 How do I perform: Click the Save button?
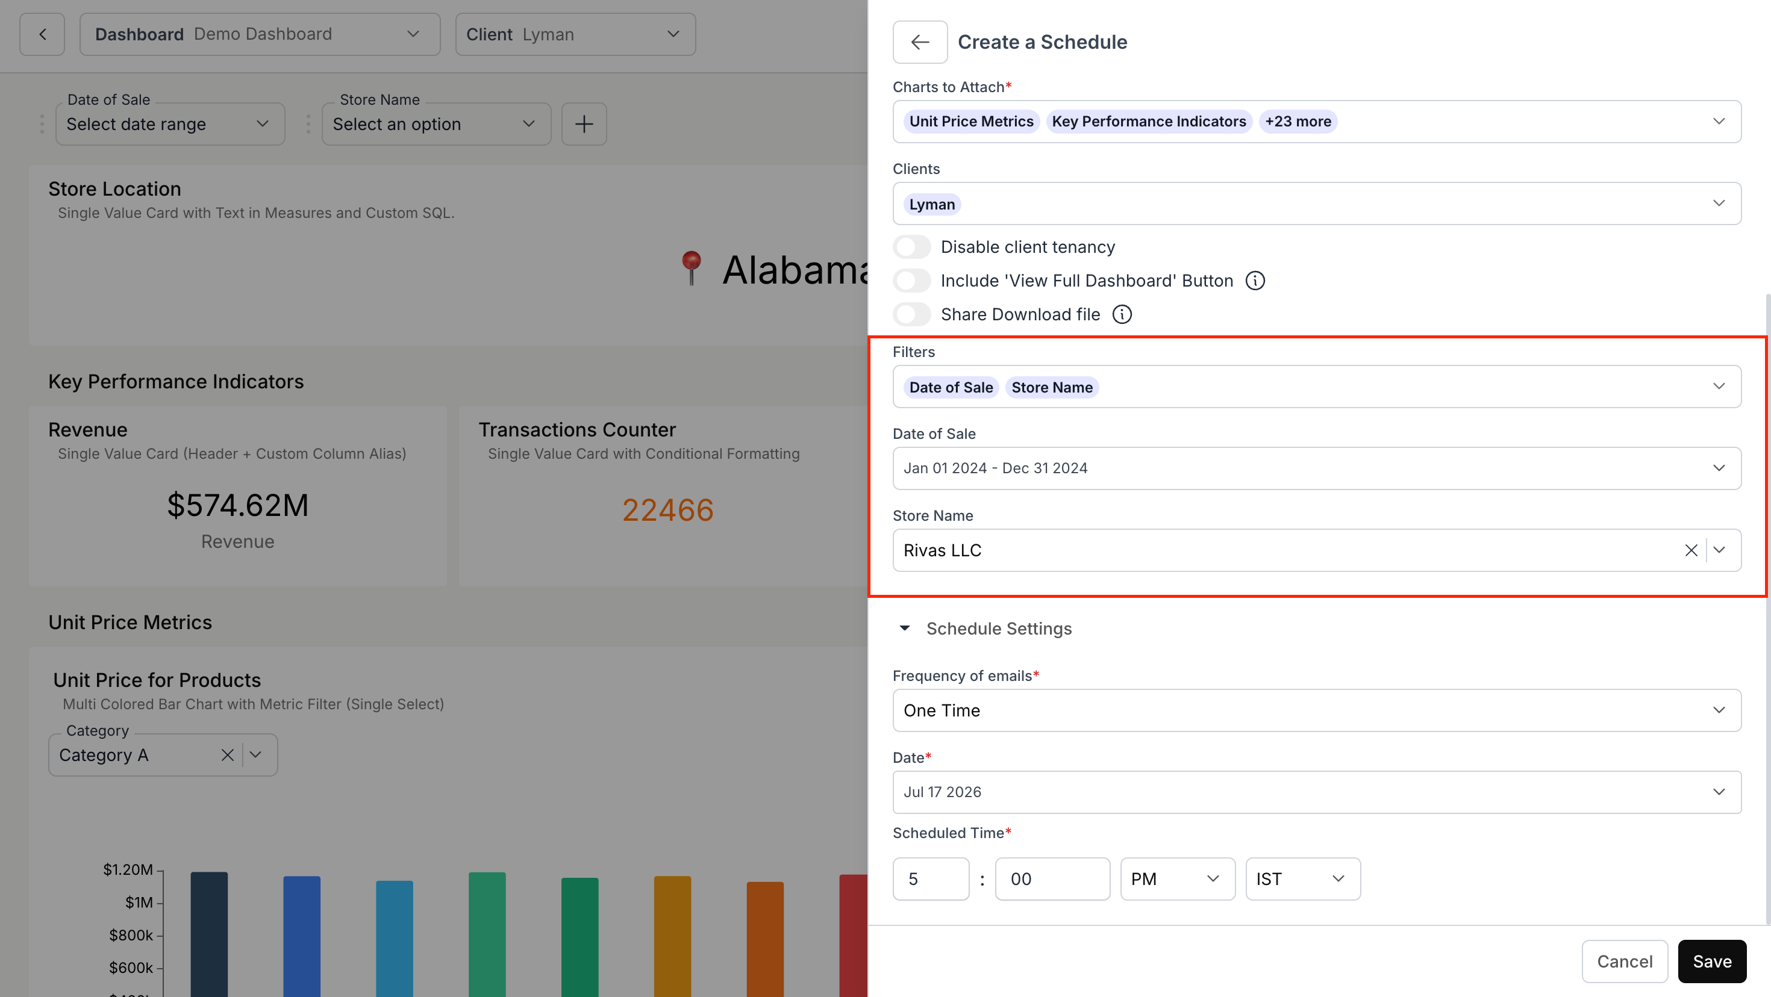(x=1712, y=961)
